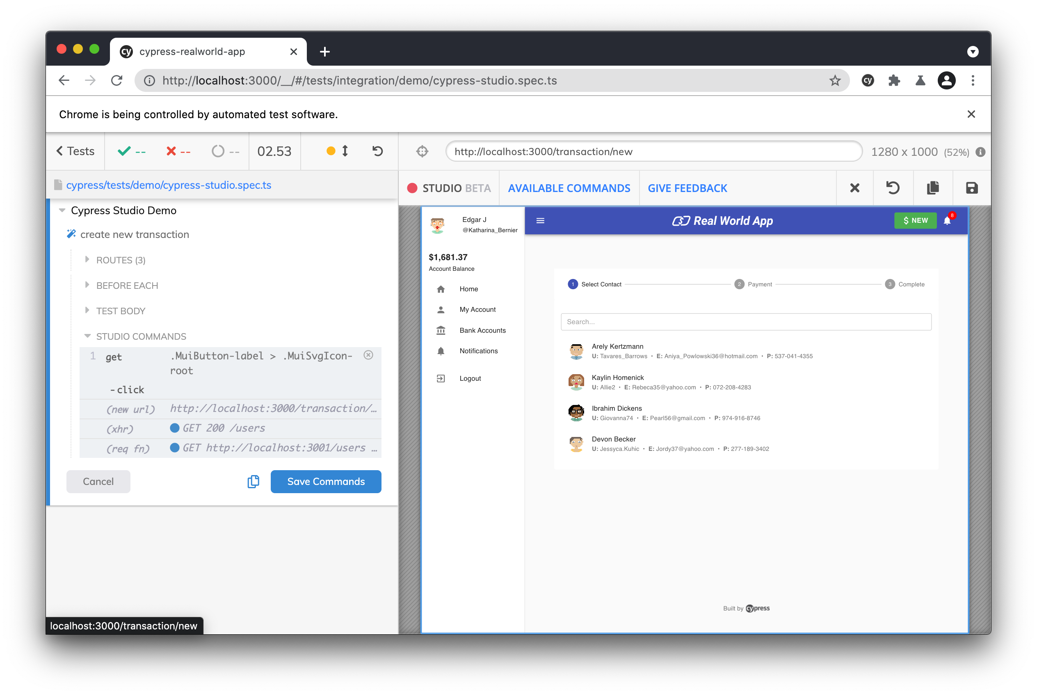This screenshot has height=695, width=1037.
Task: Click the Studio restart icon
Action: (x=893, y=188)
